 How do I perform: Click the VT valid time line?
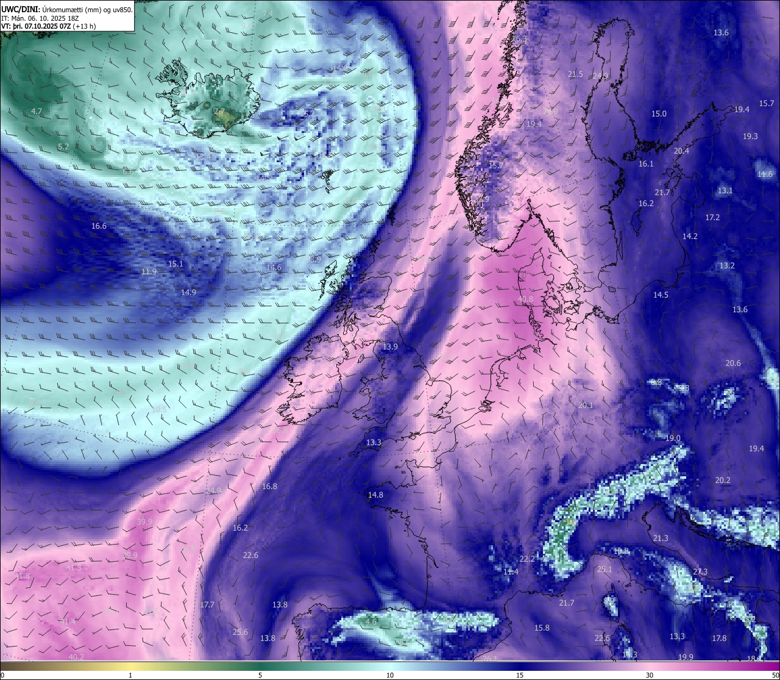49,27
